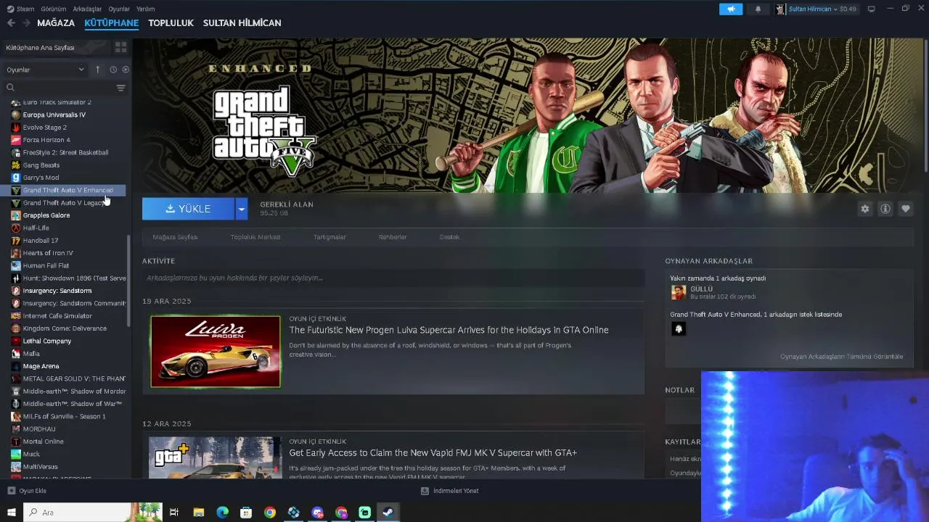The height and width of the screenshot is (522, 929).
Task: Select Forza Horizon 4 in list
Action: point(46,140)
